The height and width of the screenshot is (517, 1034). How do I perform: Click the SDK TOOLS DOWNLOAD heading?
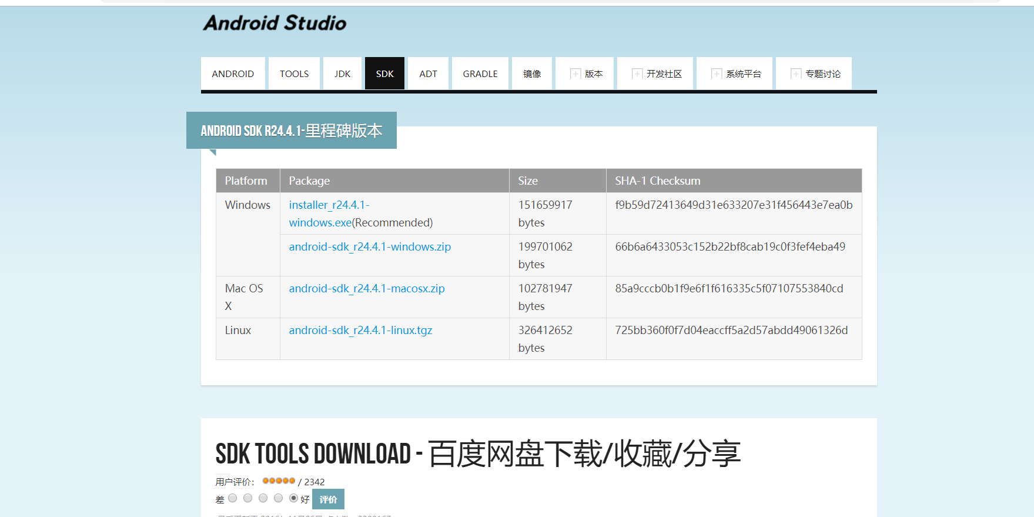click(x=477, y=454)
